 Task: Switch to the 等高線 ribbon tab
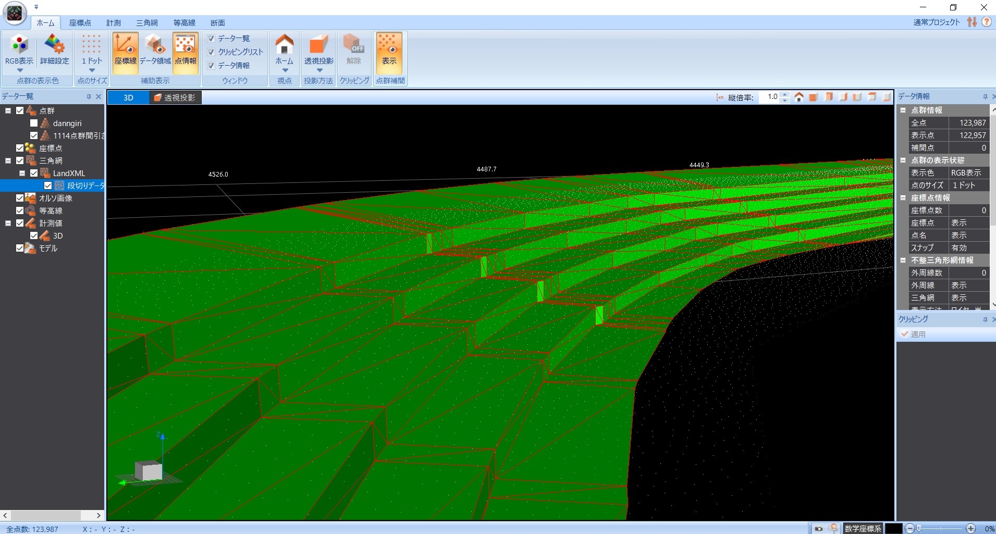click(185, 23)
